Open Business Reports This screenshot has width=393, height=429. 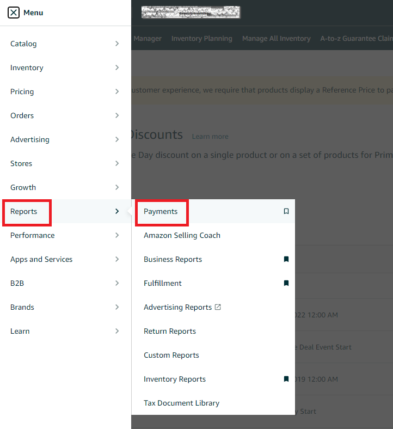pos(173,259)
